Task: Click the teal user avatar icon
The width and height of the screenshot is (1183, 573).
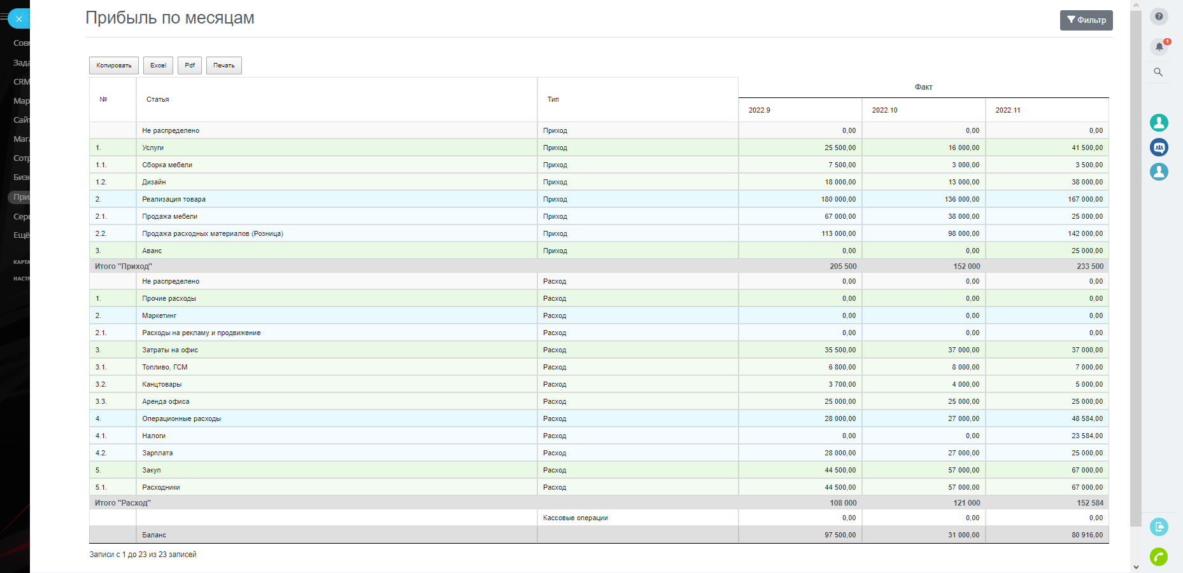Action: [1159, 123]
